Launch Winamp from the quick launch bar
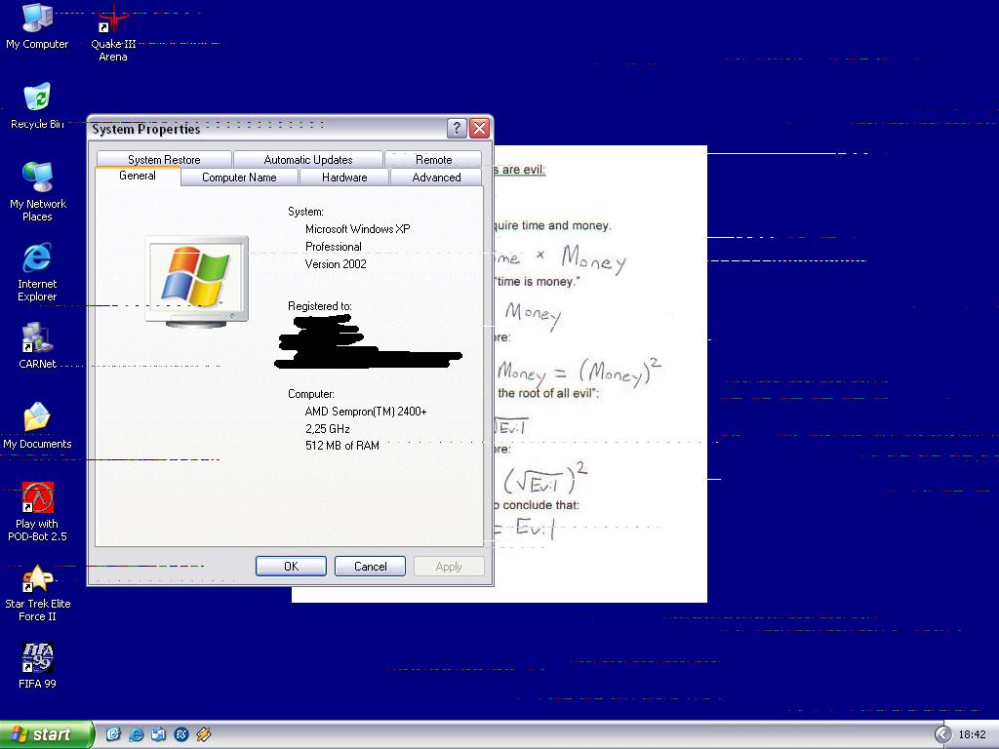Viewport: 999px width, 749px height. click(203, 734)
